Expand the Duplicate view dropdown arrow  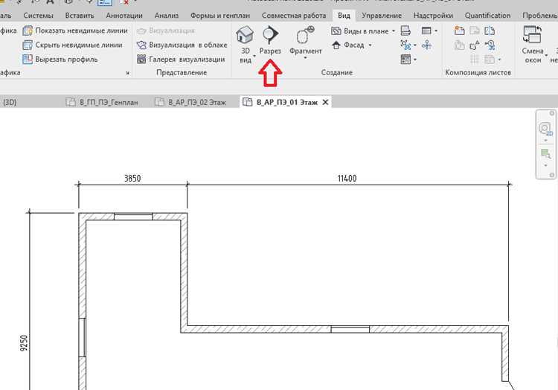tap(415, 45)
